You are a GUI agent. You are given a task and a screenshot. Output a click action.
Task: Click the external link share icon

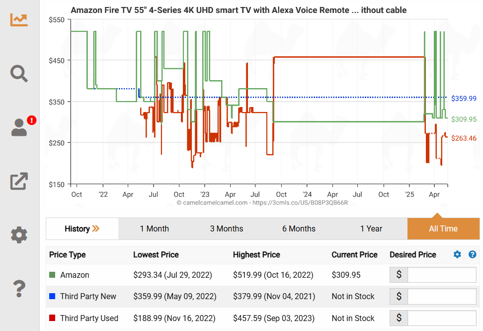[19, 181]
